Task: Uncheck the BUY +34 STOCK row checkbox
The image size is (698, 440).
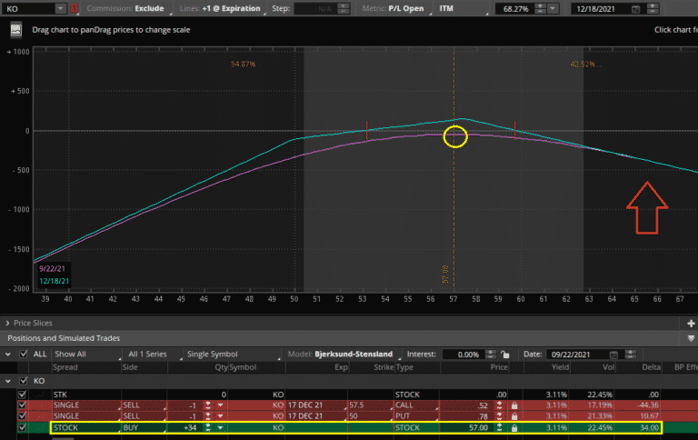Action: point(23,426)
